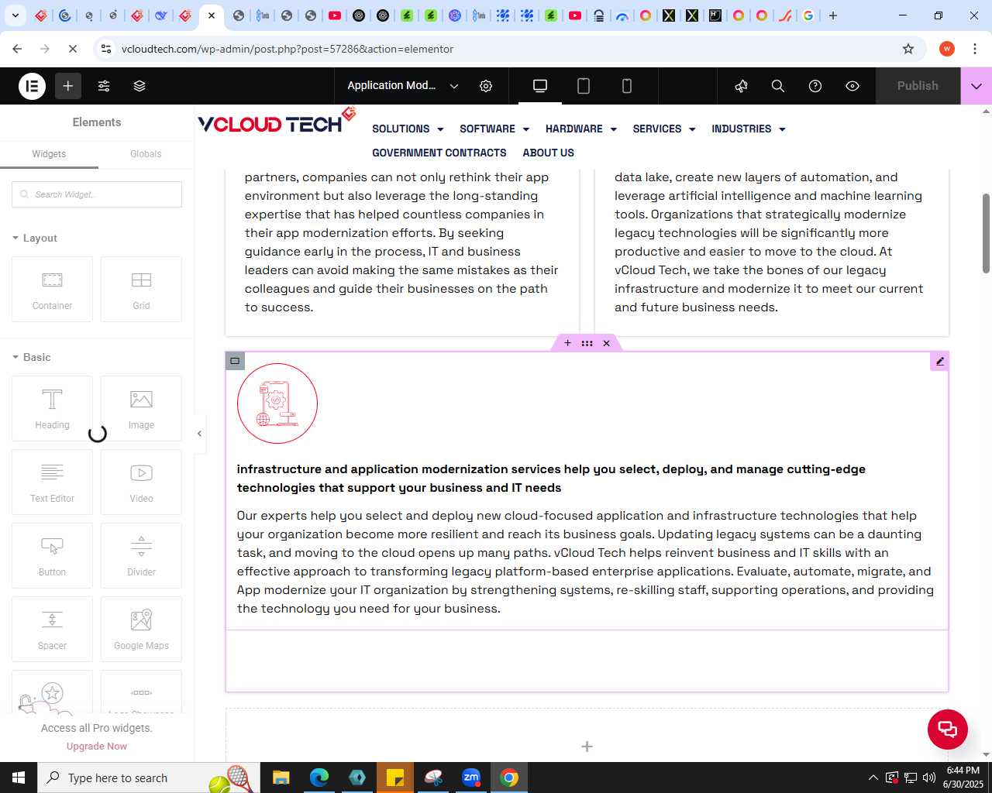The height and width of the screenshot is (793, 992).
Task: Collapse the Basic widget section
Action: [x=32, y=358]
